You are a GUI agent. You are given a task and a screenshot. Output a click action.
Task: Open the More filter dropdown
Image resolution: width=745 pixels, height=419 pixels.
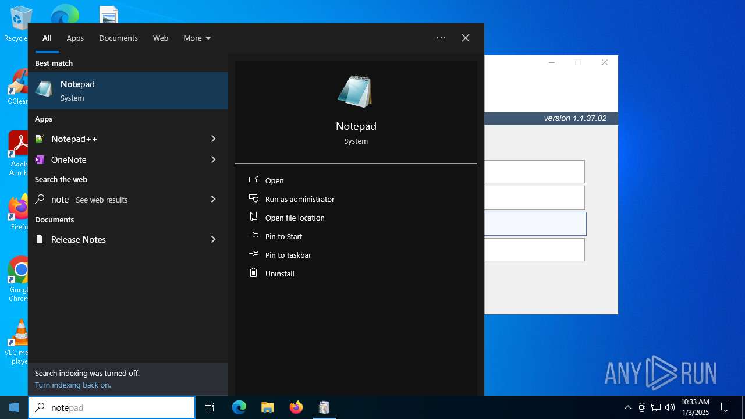[x=197, y=38]
